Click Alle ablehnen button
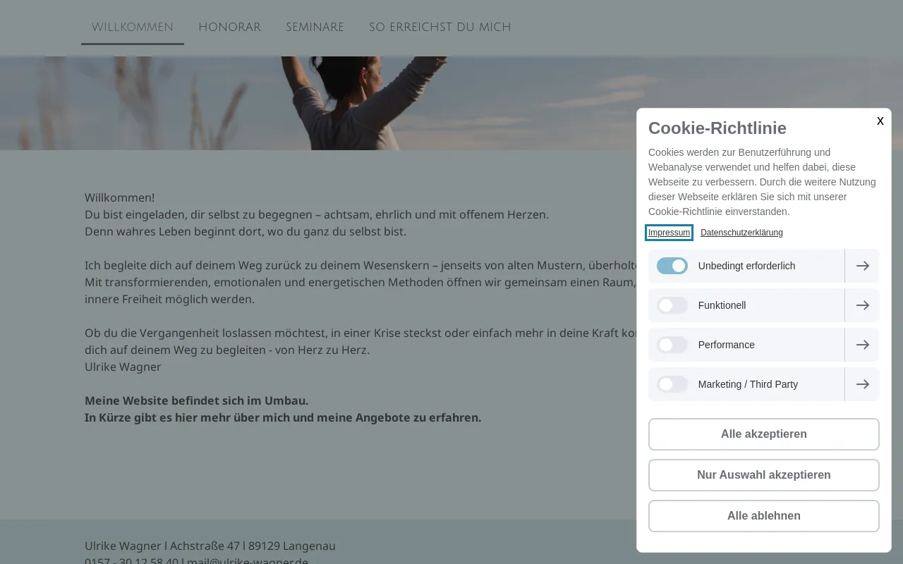903x564 pixels. click(x=764, y=516)
